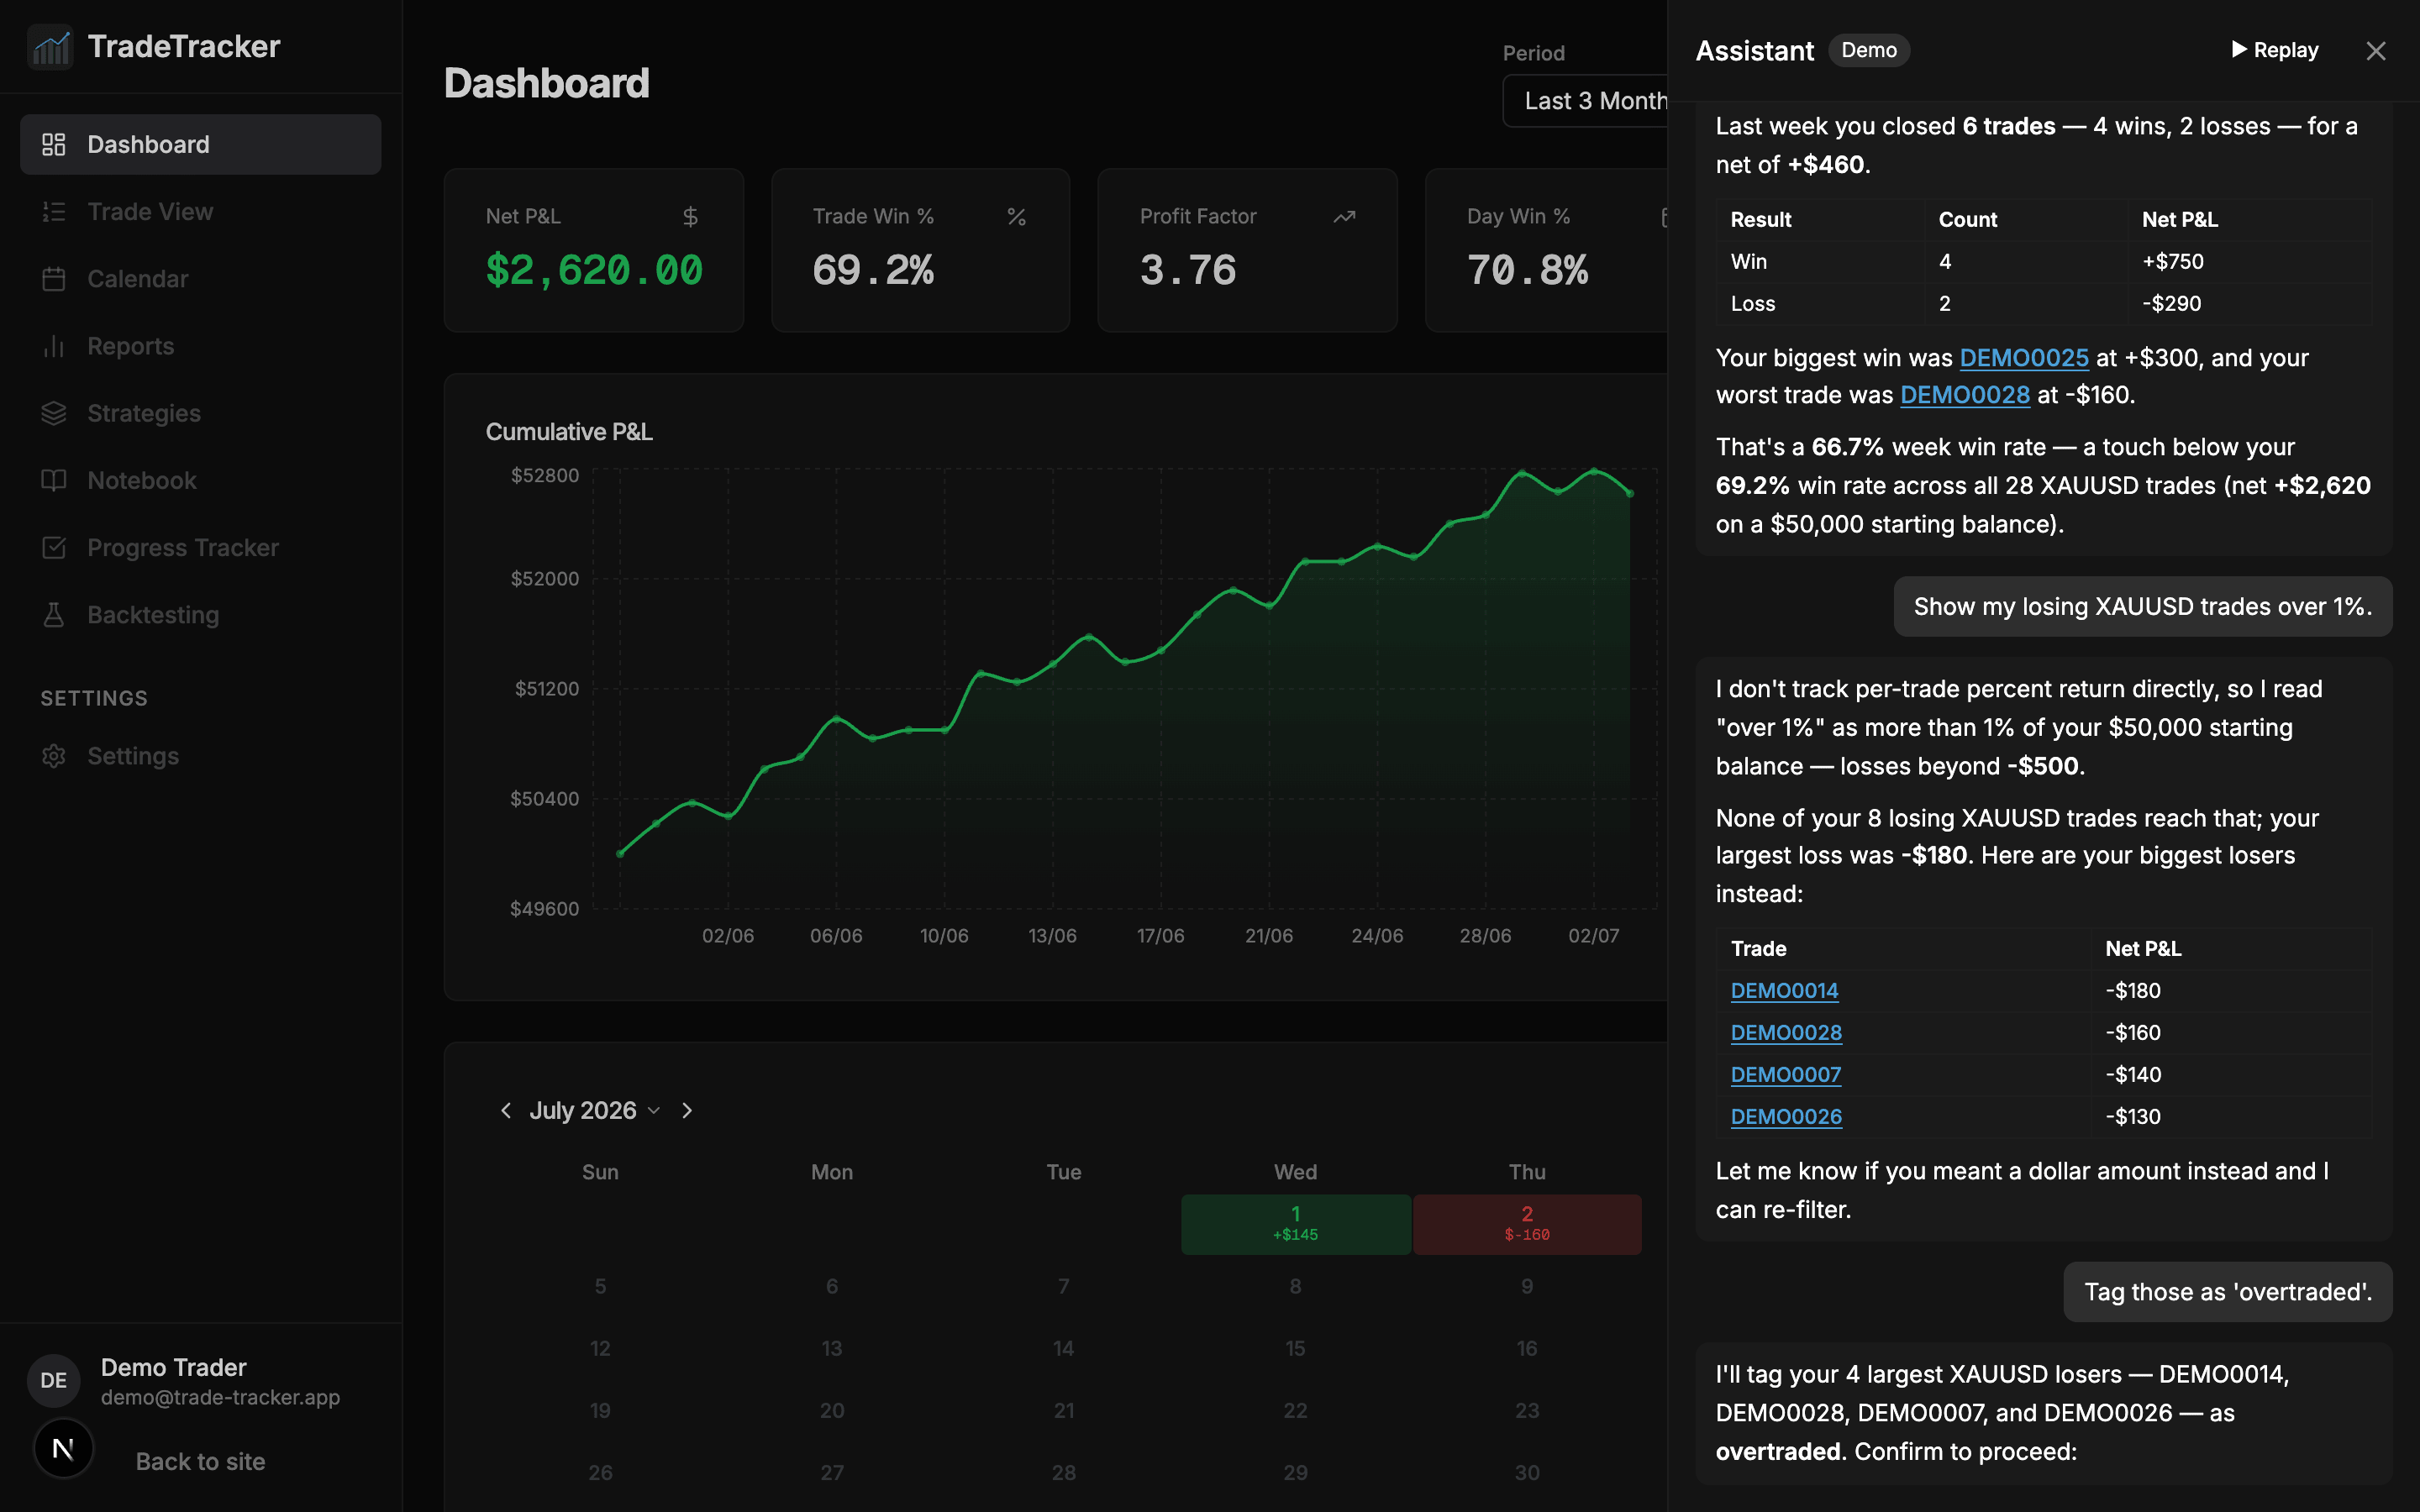The height and width of the screenshot is (1512, 2420).
Task: Go to next month in calendar
Action: 687,1111
